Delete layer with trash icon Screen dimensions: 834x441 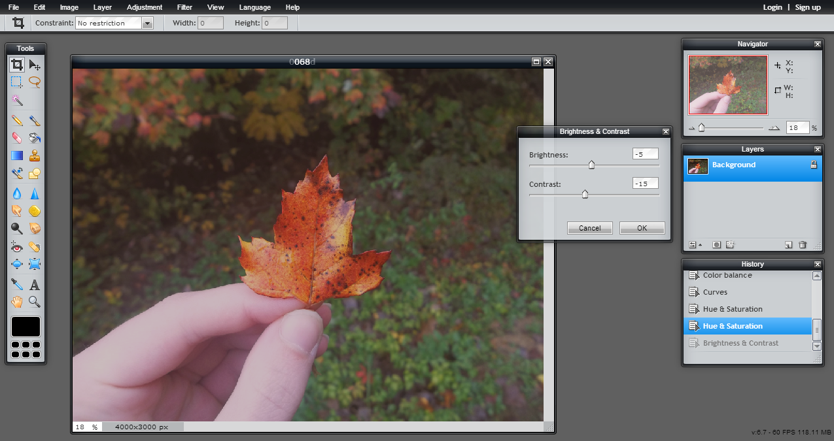(803, 245)
